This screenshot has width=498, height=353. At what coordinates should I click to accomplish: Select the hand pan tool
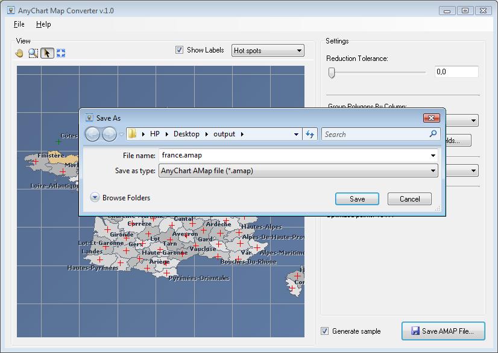[x=19, y=53]
